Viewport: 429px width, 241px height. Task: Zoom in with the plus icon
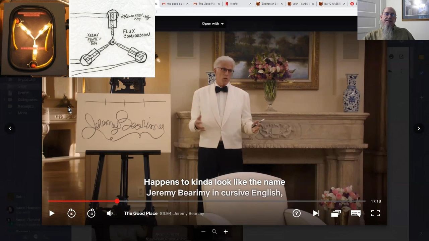(226, 232)
